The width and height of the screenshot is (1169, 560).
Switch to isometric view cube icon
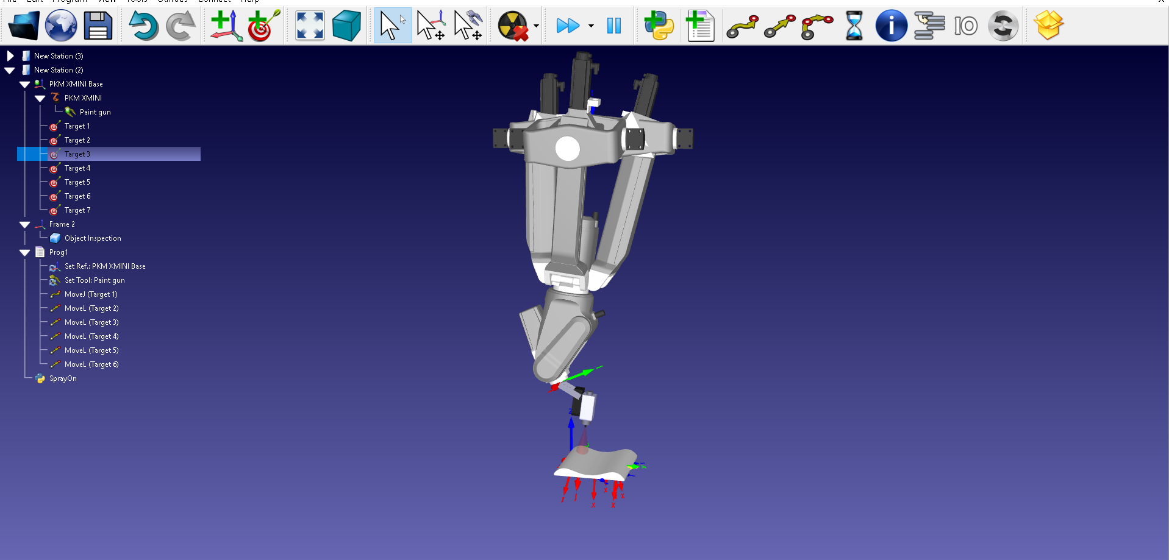pyautogui.click(x=346, y=26)
